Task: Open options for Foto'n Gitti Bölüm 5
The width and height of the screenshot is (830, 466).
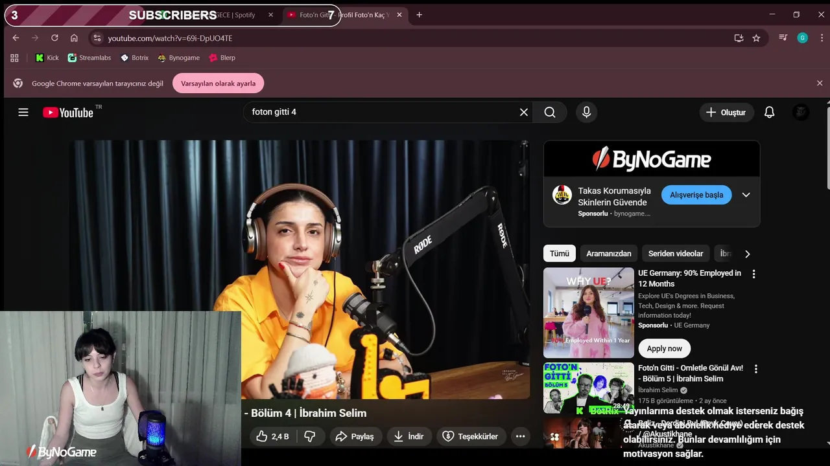Action: coord(755,368)
